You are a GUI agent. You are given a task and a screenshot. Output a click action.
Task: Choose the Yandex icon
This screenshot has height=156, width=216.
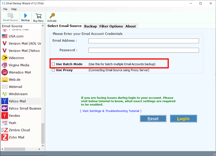pyautogui.click(x=5, y=115)
